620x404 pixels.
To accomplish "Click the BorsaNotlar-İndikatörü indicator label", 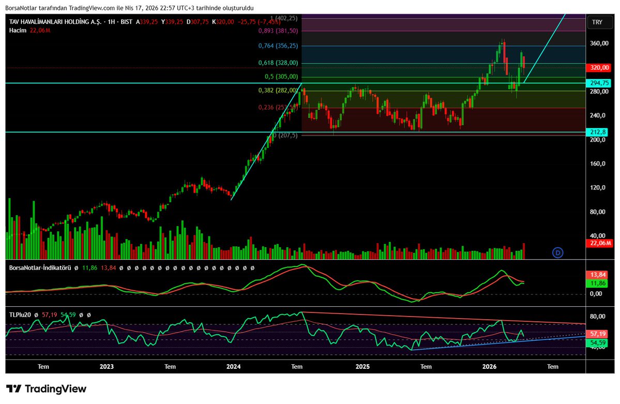I will pos(40,268).
